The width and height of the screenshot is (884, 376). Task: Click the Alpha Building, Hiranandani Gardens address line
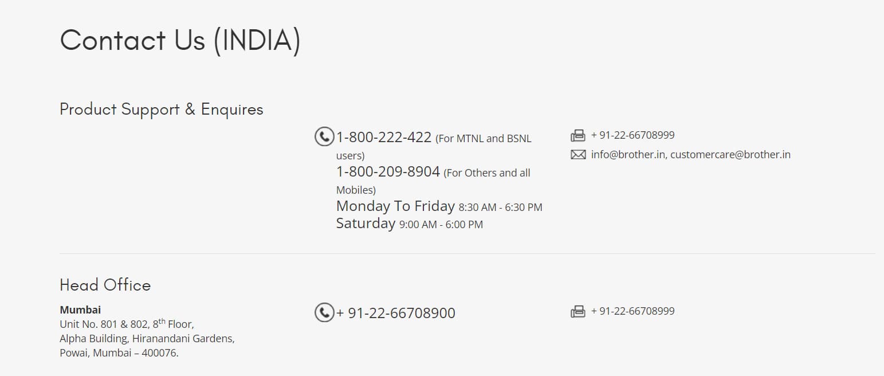coord(147,339)
